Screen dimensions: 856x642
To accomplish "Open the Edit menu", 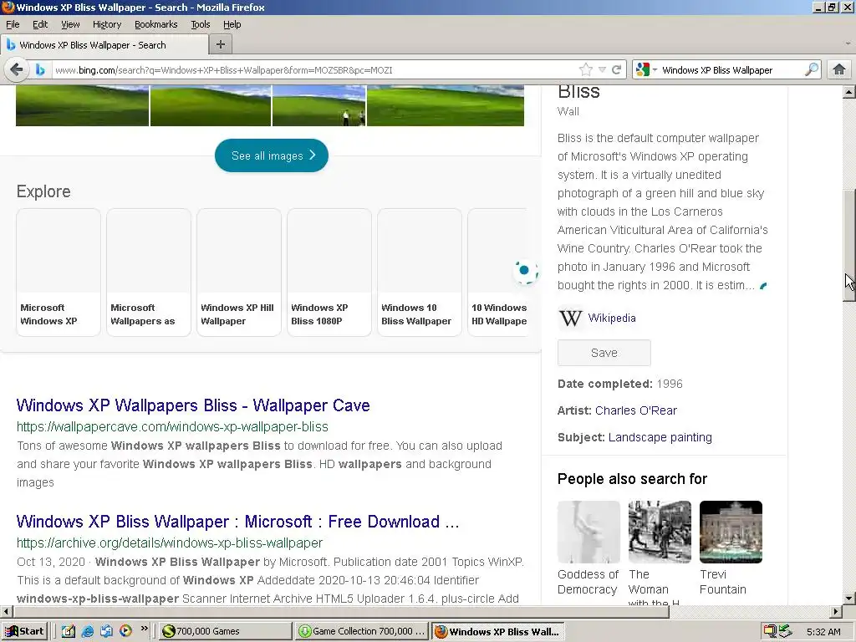I will tap(40, 24).
